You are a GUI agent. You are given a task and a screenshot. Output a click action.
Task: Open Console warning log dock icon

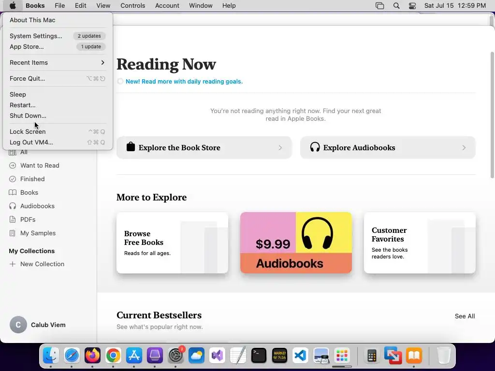coord(279,356)
